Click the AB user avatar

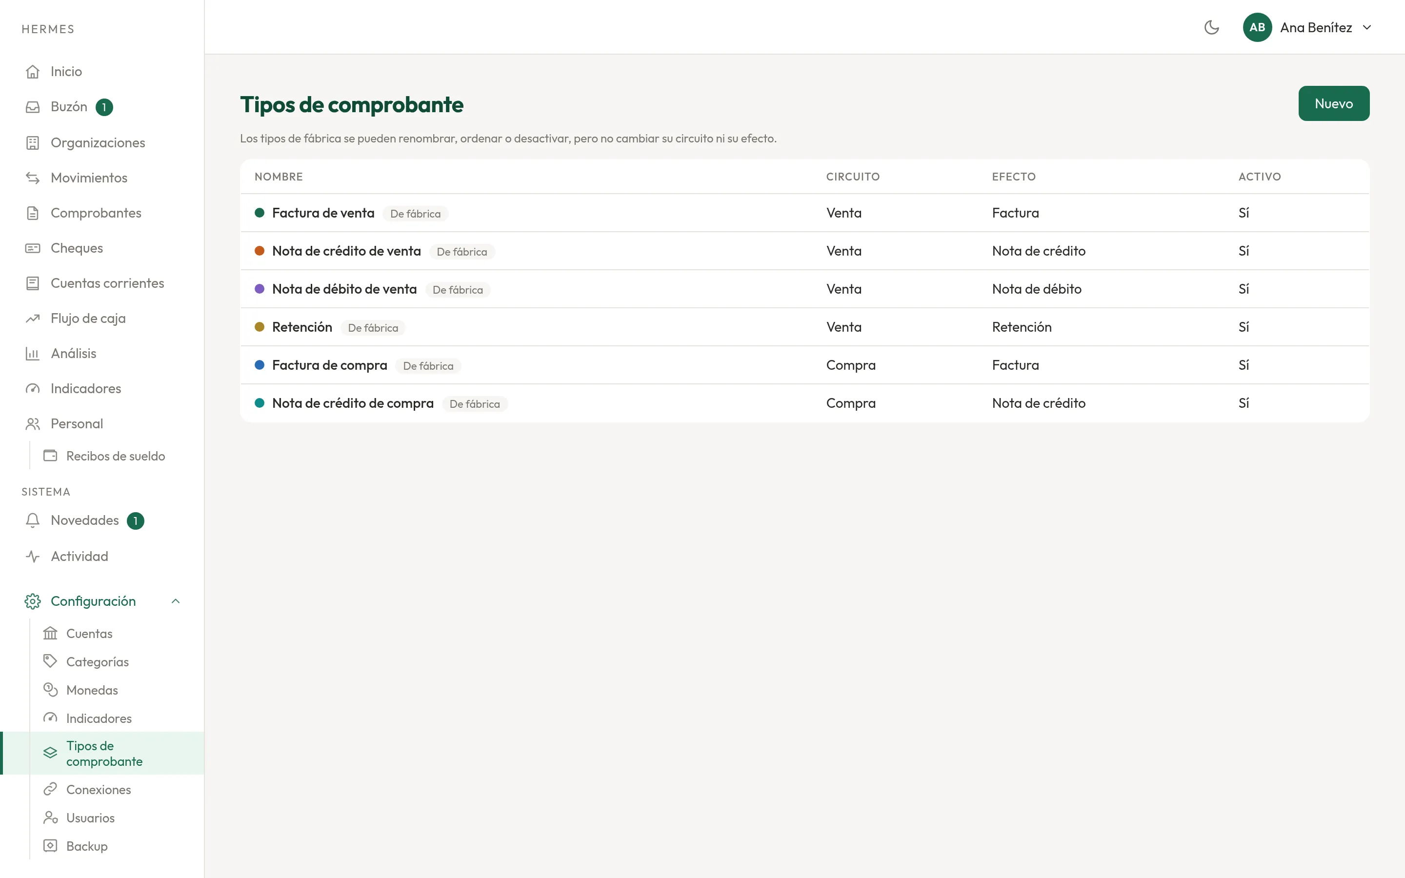click(1257, 27)
